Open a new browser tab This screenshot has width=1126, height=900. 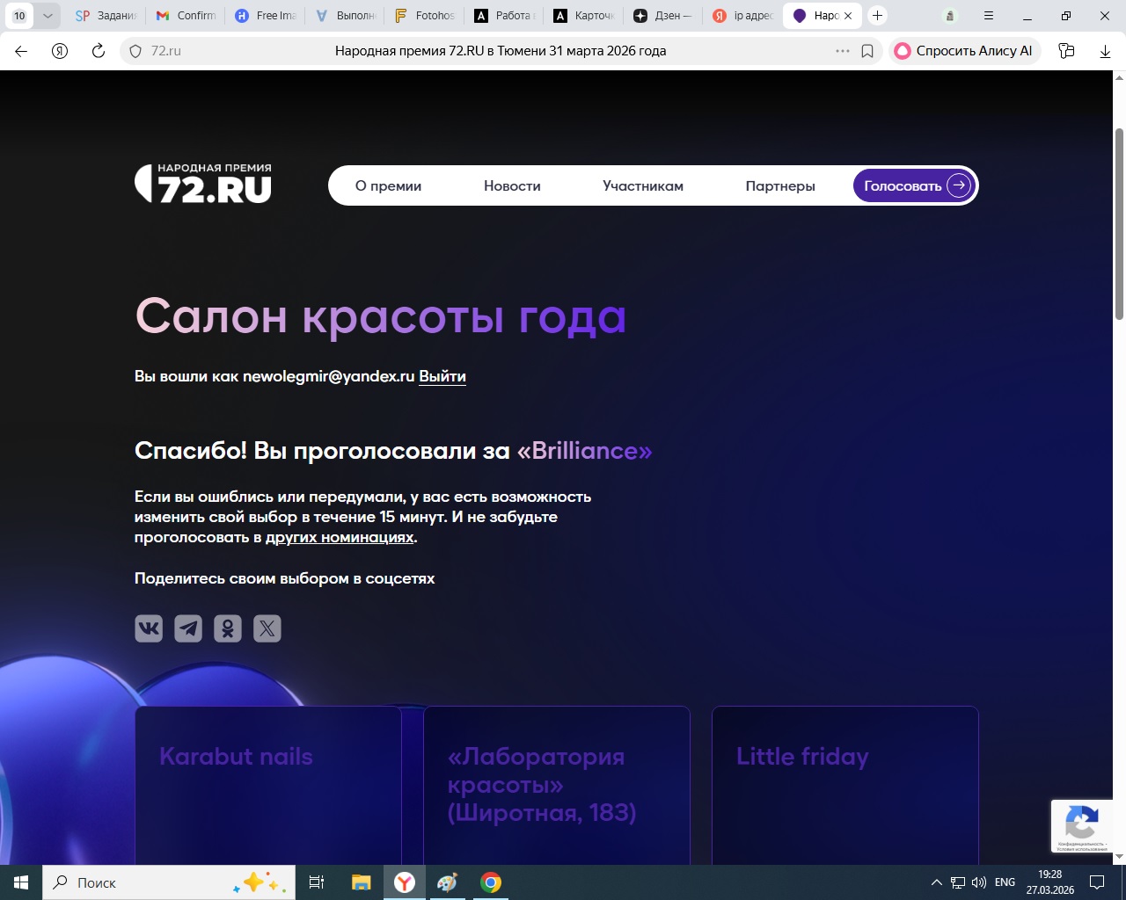tap(877, 16)
